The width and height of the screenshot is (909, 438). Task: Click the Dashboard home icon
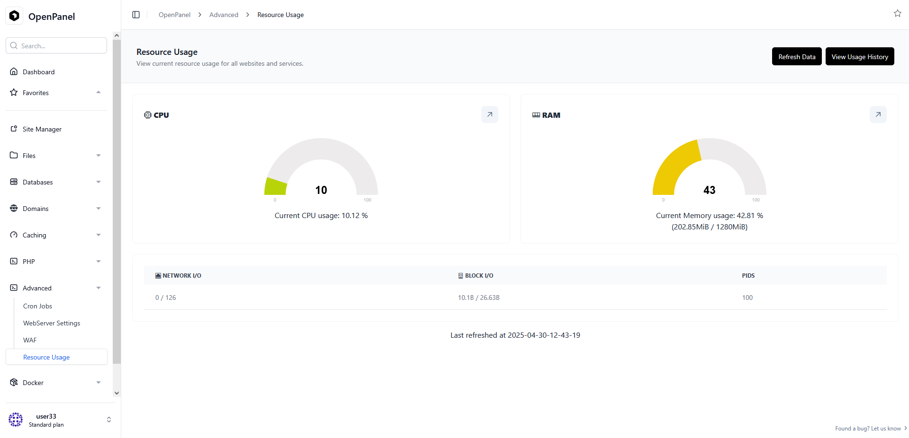point(14,71)
